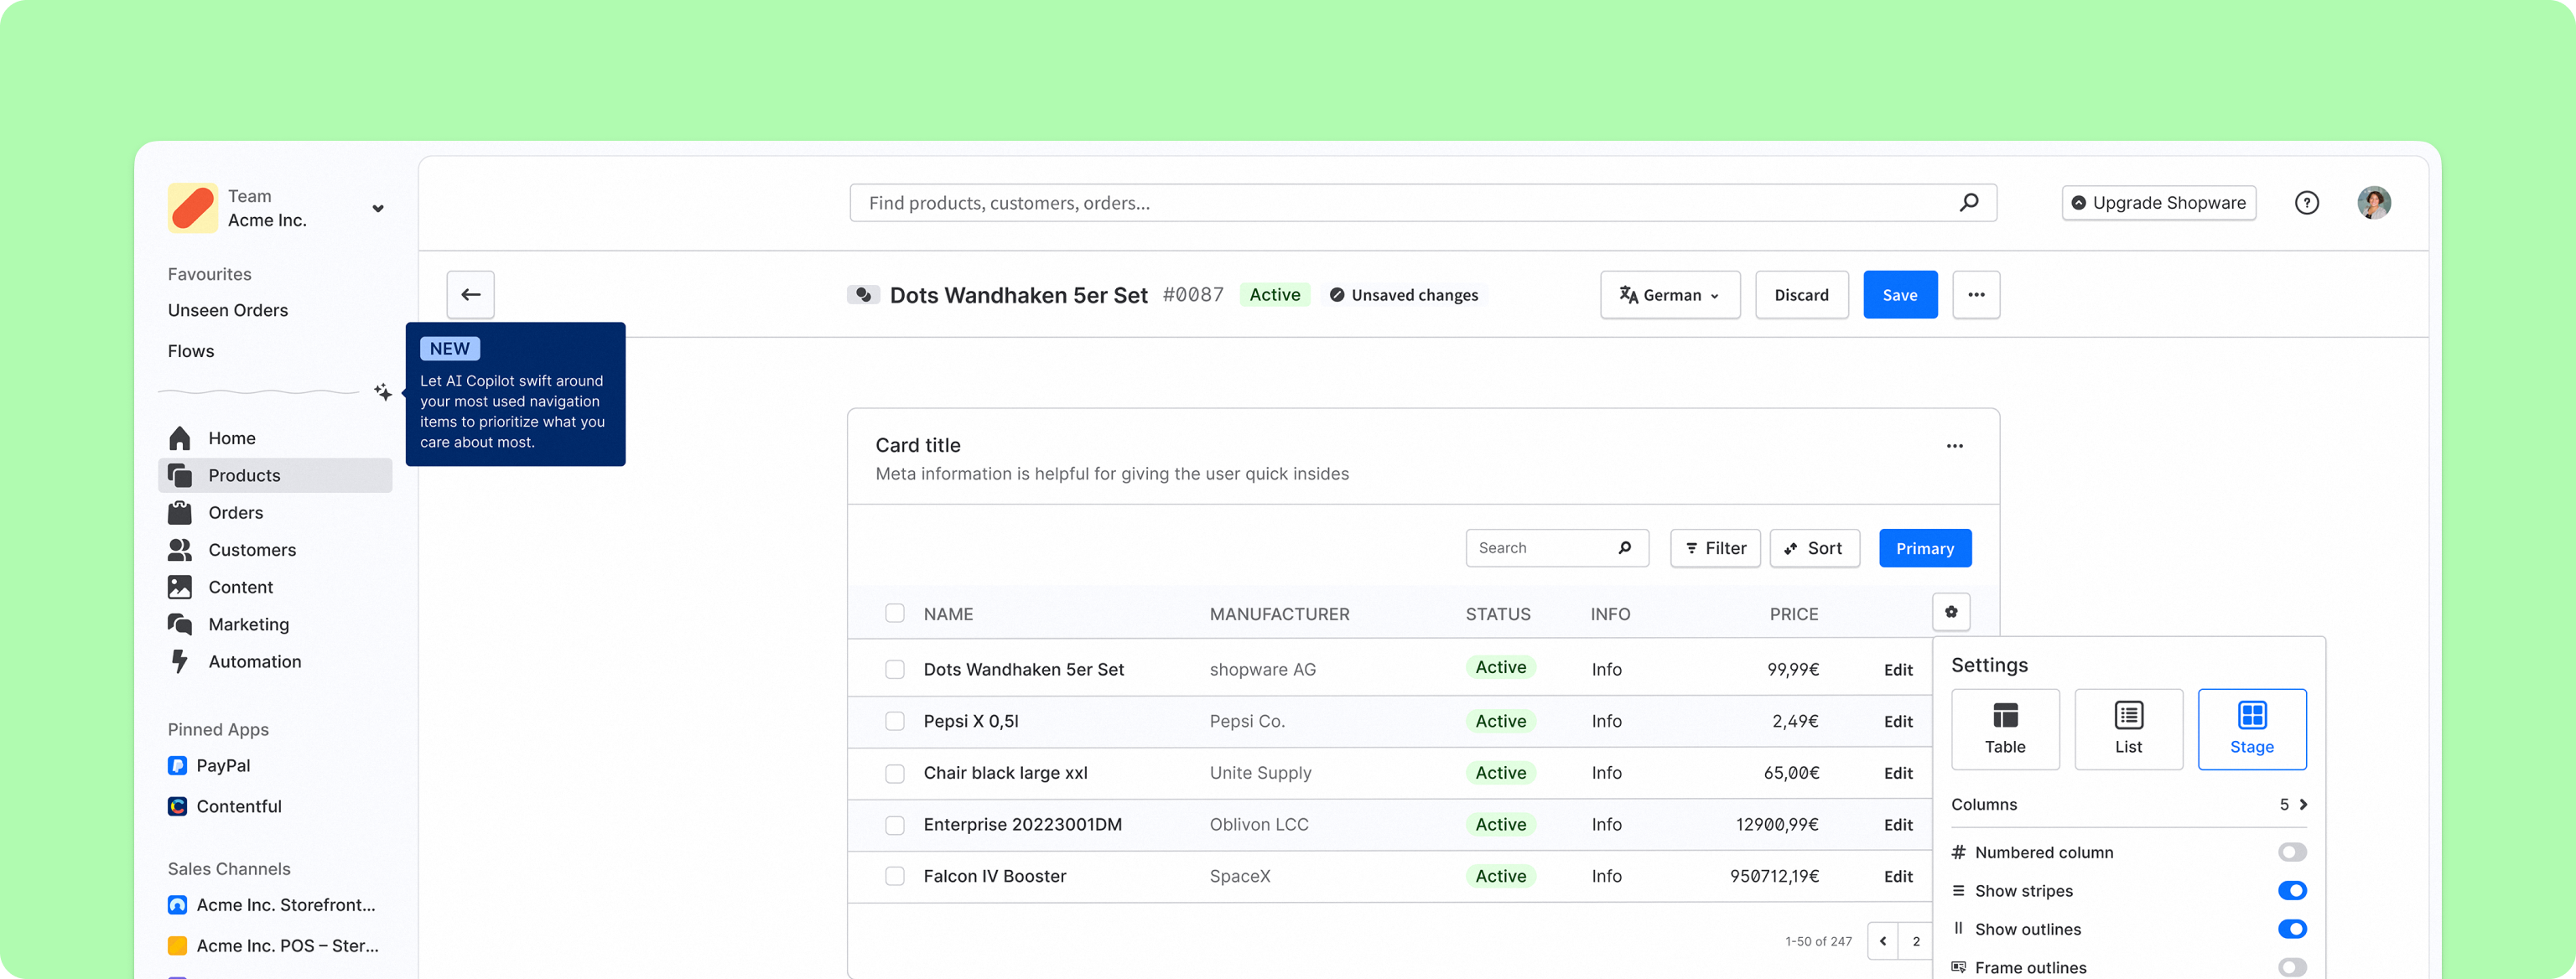Expand the Columns settings chevron
Image resolution: width=2576 pixels, height=979 pixels.
(x=2302, y=804)
